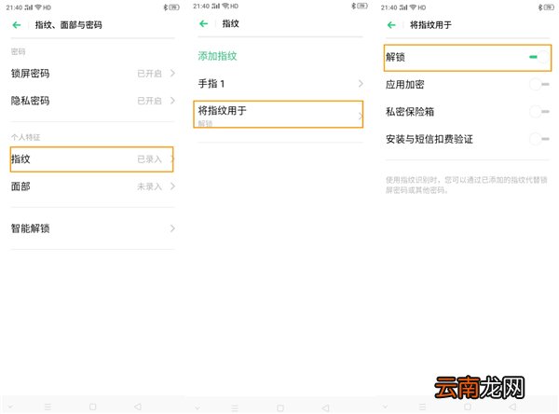Open the 面部 settings entry
This screenshot has width=559, height=414.
pyautogui.click(x=92, y=186)
